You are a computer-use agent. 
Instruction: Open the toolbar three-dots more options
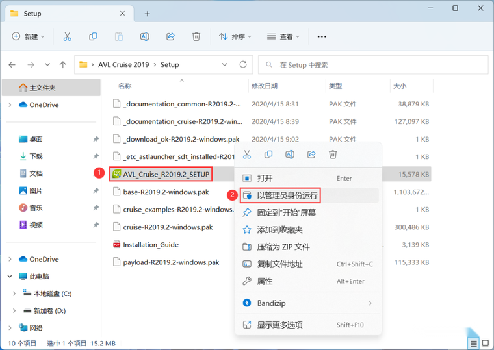(x=322, y=37)
